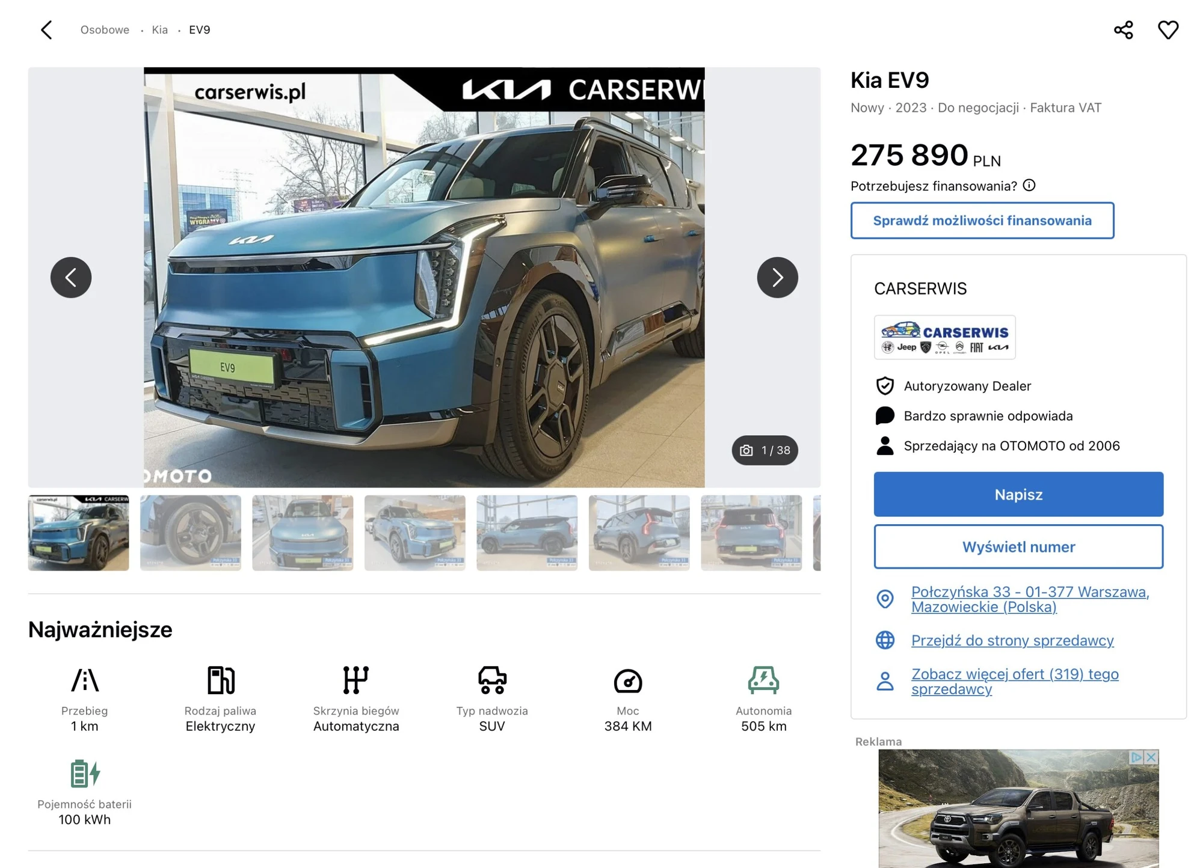
Task: Click Wyświetl numer button
Action: pyautogui.click(x=1018, y=547)
